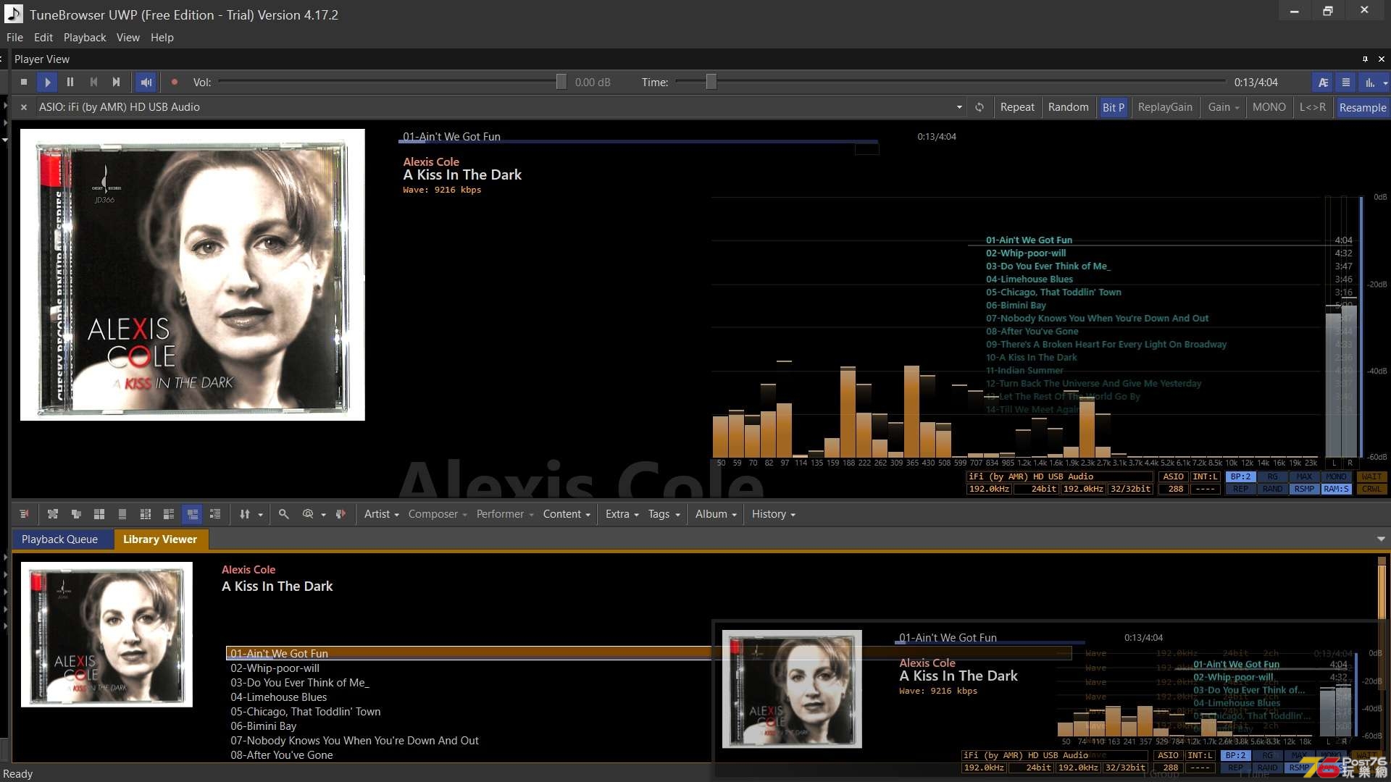Pin the Player View panel
This screenshot has width=1391, height=782.
tap(1365, 59)
